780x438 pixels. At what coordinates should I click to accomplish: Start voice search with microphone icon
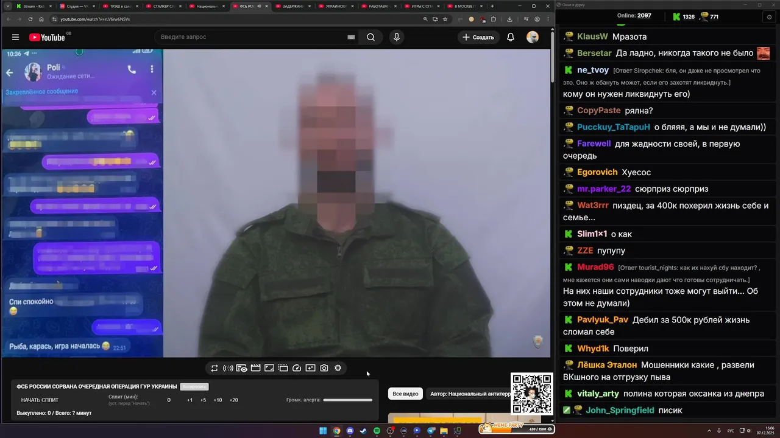click(397, 37)
